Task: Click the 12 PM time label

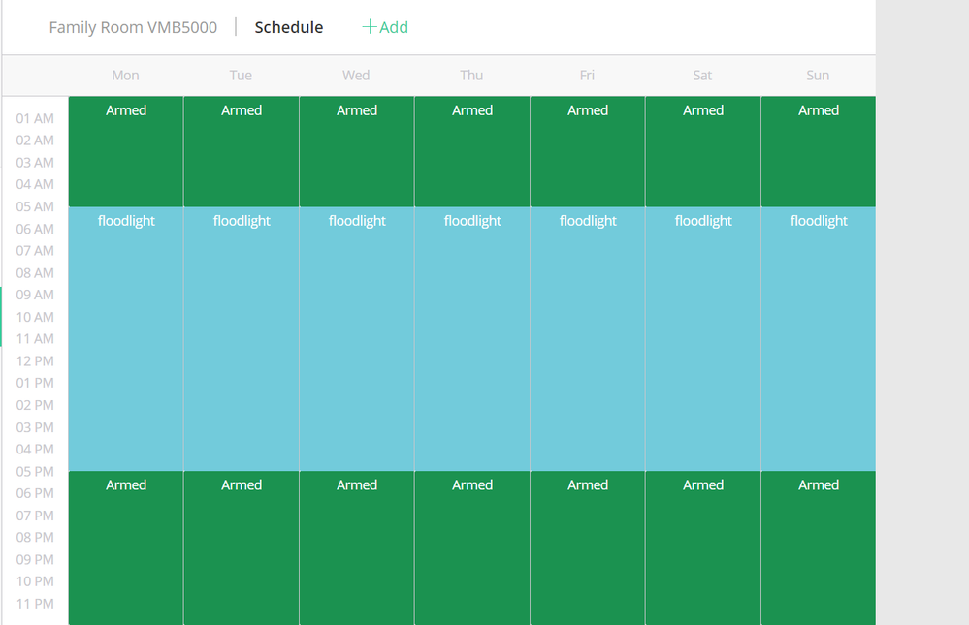Action: pyautogui.click(x=35, y=361)
